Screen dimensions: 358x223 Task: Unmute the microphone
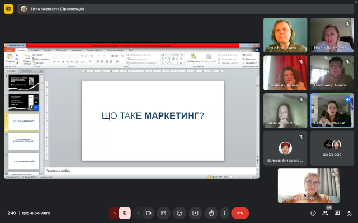click(x=125, y=212)
